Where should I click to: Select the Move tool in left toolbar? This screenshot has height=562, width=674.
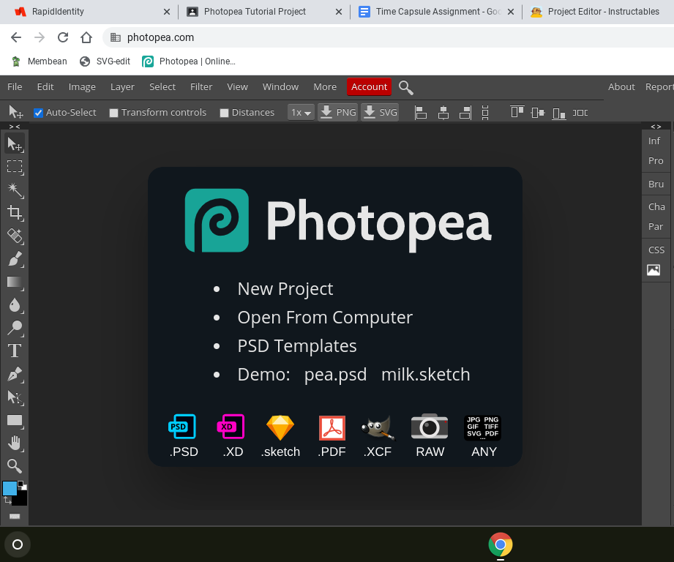click(x=15, y=144)
